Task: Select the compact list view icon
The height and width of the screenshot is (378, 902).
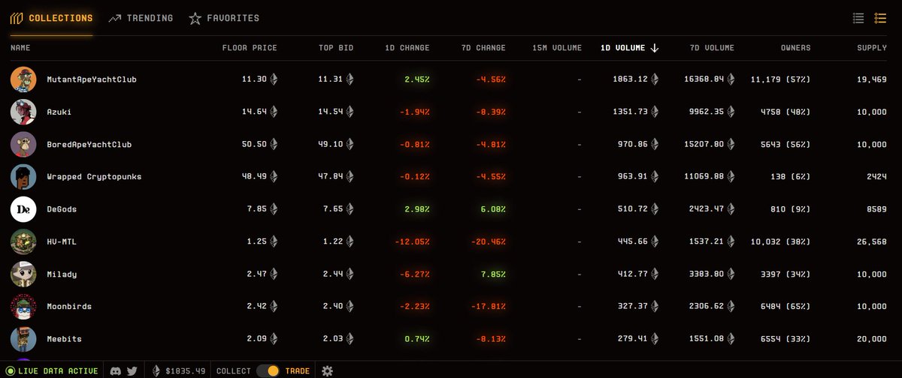Action: click(x=881, y=18)
